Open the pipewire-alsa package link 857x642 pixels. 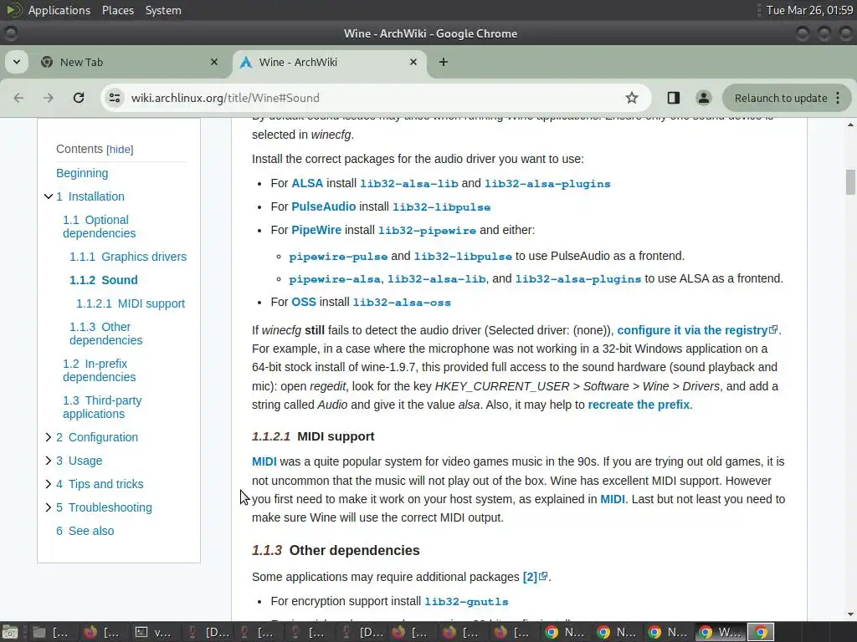335,279
